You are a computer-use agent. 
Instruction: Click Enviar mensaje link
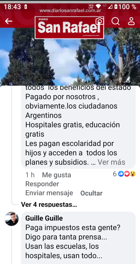[49, 193]
